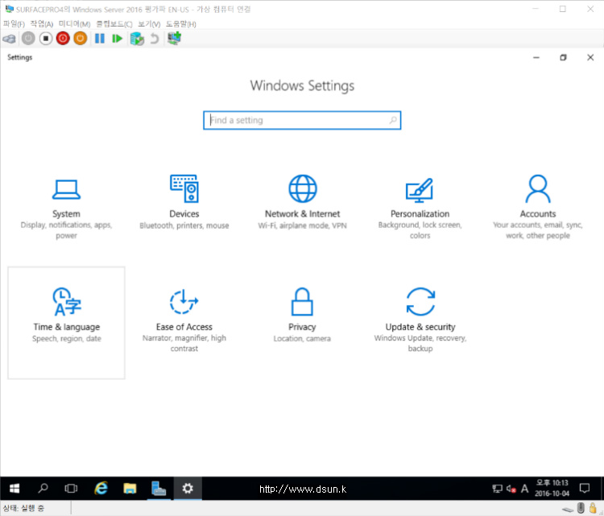The image size is (604, 516).
Task: Click 'Bluetooth, printers, mouse' description text
Action: 184,225
